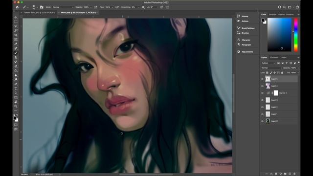Open brush smoothing options gear
Viewport: 313px width, 176px height.
[x=143, y=7]
